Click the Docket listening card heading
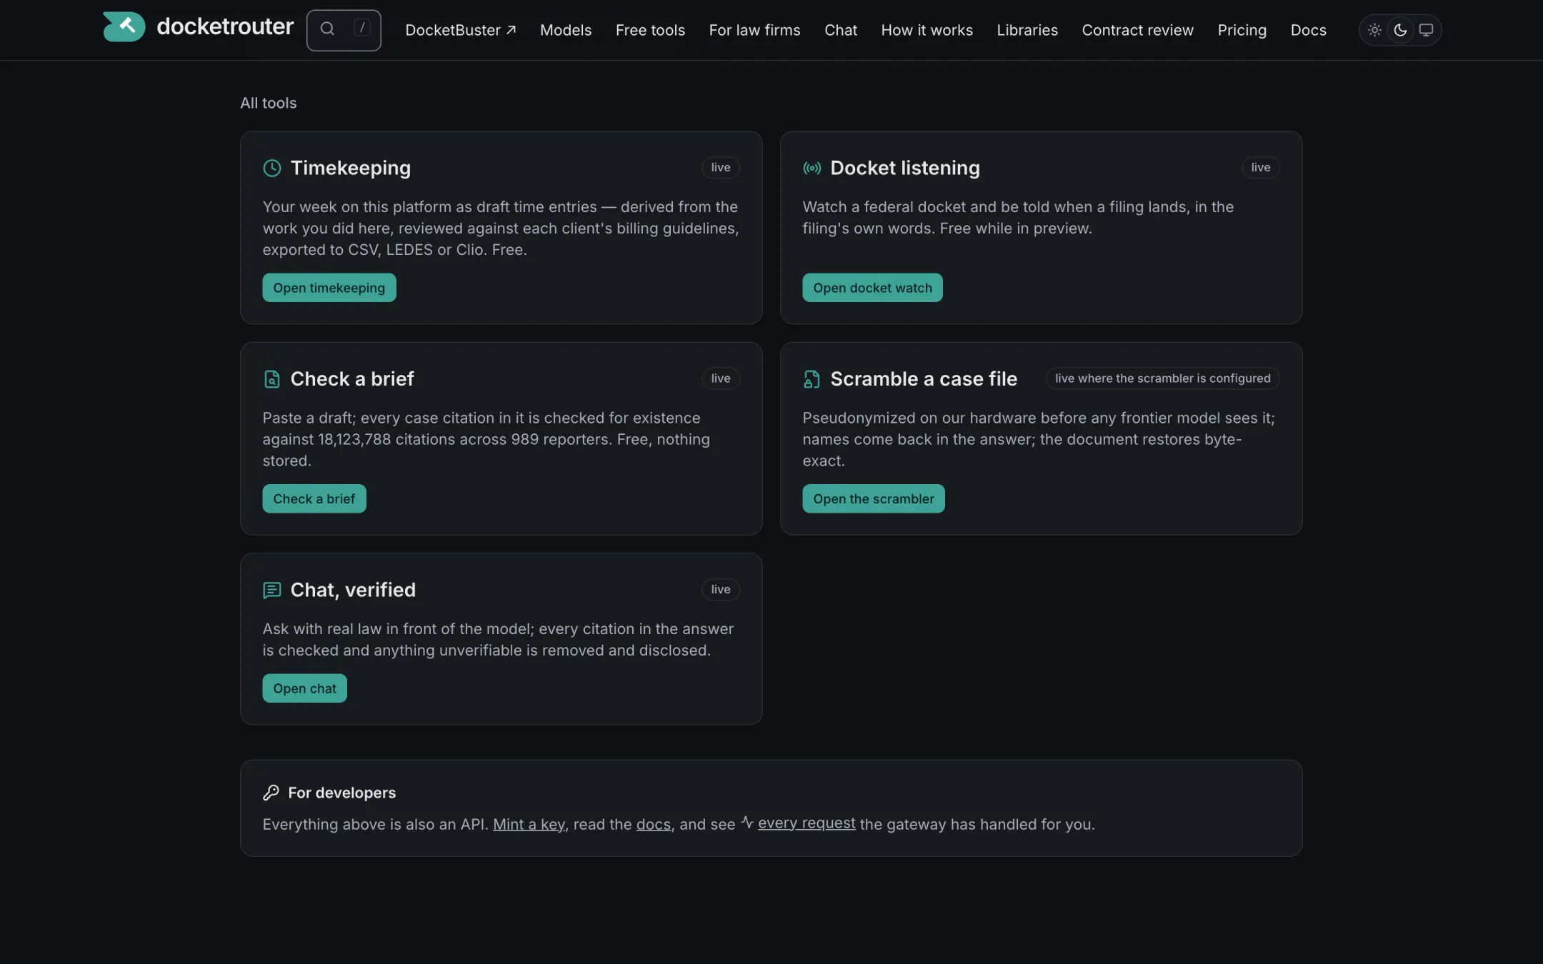The width and height of the screenshot is (1543, 964). 904,168
